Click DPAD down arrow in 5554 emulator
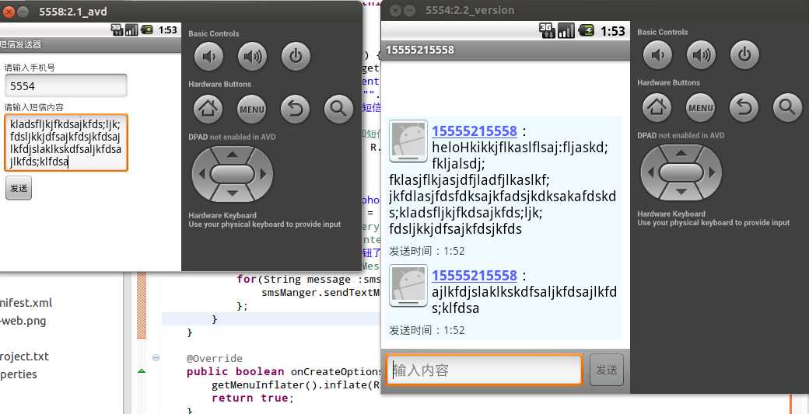 pyautogui.click(x=681, y=192)
